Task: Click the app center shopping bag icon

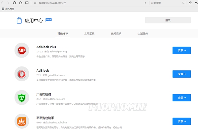Action: [19, 20]
